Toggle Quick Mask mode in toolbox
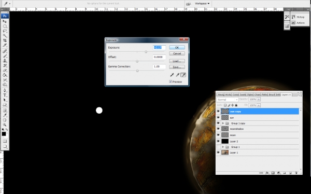This screenshot has height=194, width=311. pos(5,141)
